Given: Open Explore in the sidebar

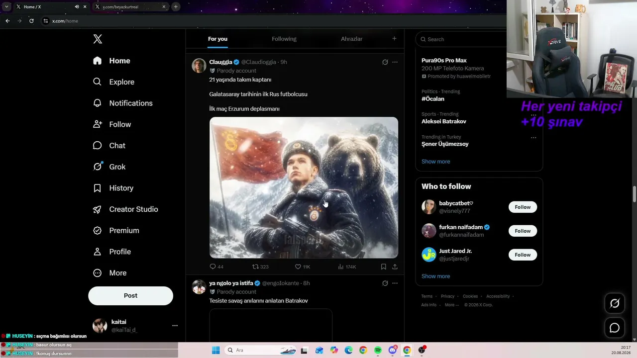Looking at the screenshot, I should 113,82.
